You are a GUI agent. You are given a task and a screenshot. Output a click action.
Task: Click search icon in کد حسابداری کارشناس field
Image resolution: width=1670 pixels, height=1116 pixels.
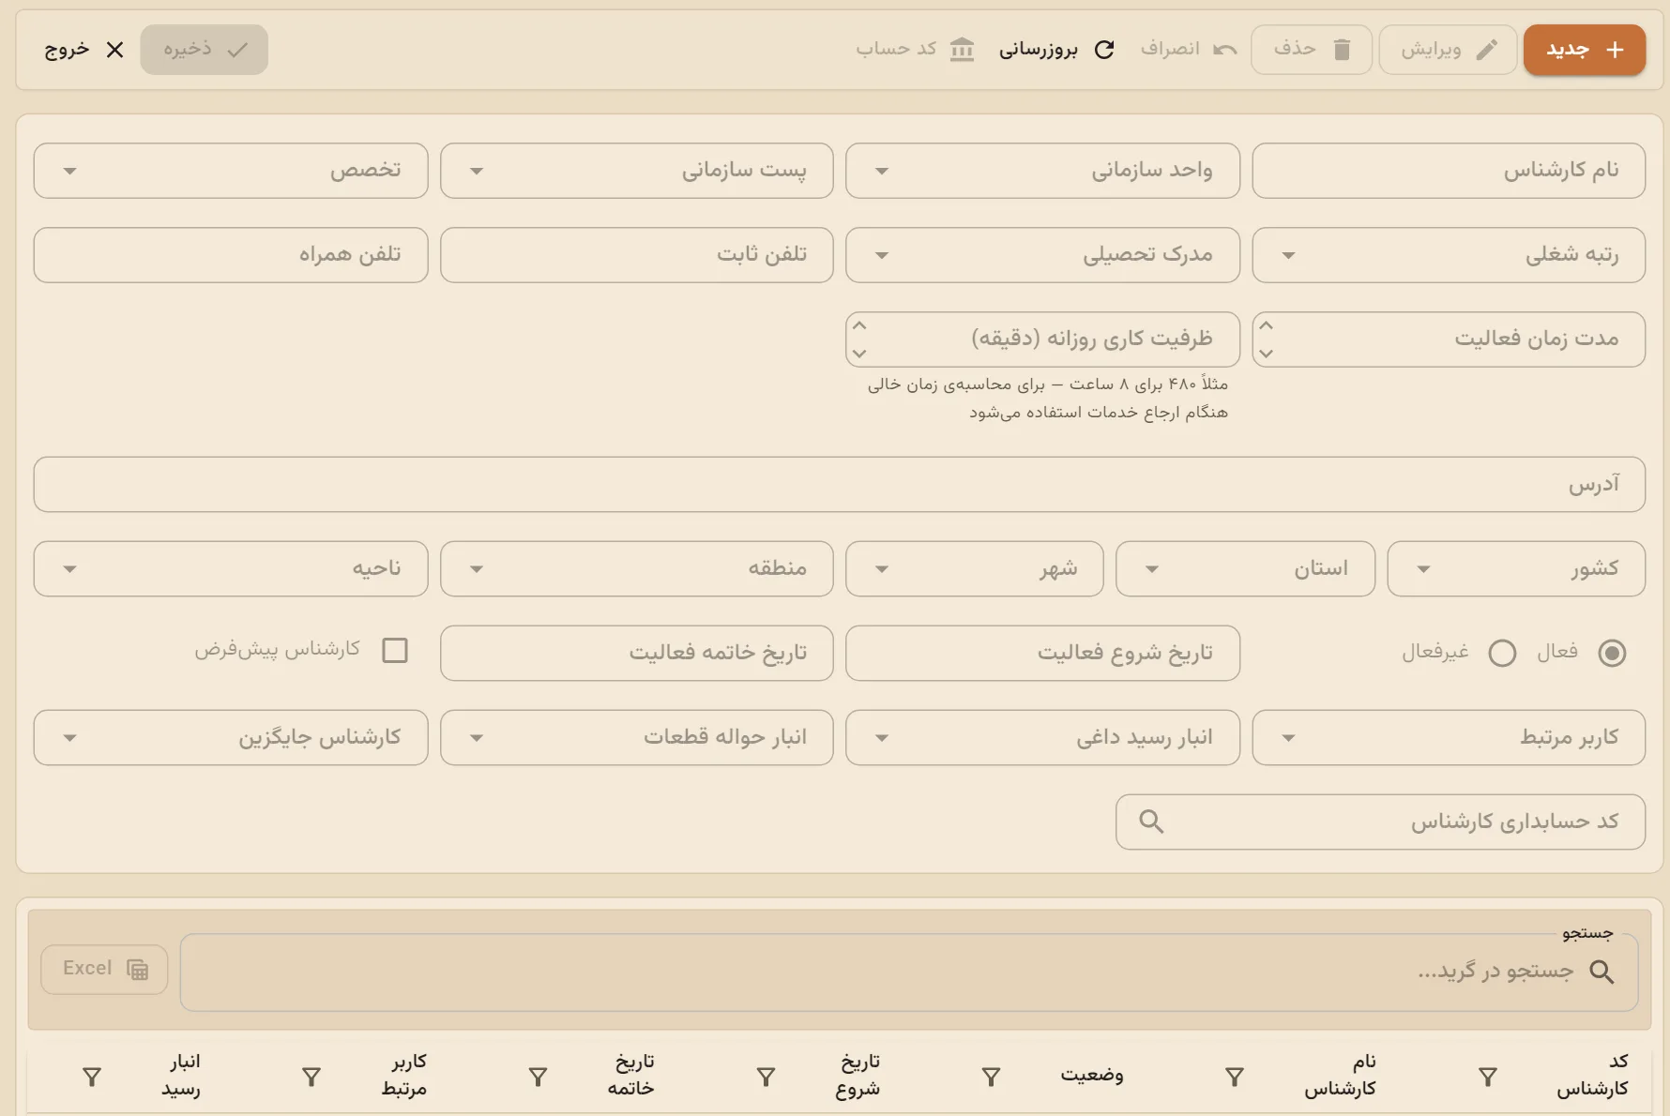point(1151,822)
